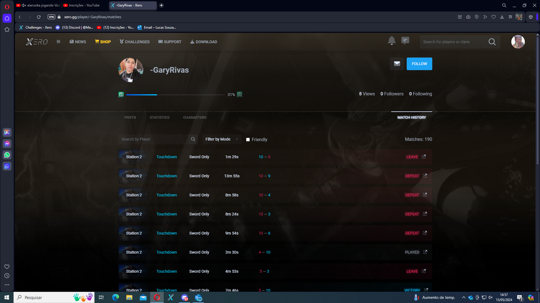Open the Challenges navigation link
540x303 pixels.
tap(134, 42)
